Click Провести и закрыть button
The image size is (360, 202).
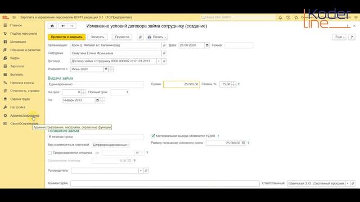click(x=66, y=37)
